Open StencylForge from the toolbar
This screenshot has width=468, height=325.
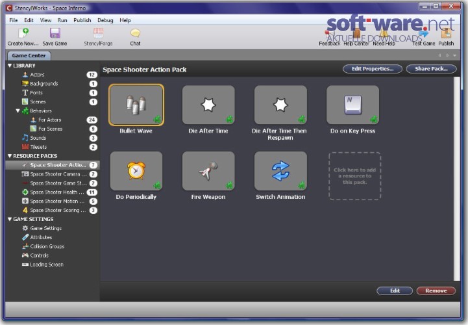[x=98, y=36]
